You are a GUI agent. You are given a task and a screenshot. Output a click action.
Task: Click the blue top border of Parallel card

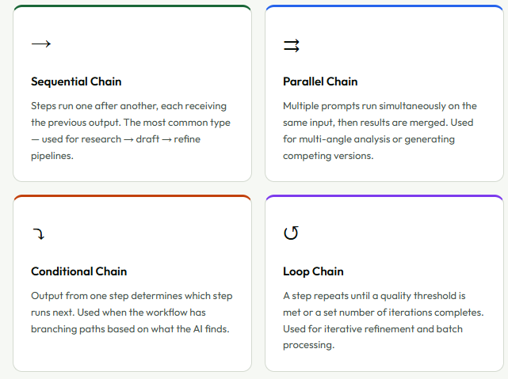pos(384,6)
